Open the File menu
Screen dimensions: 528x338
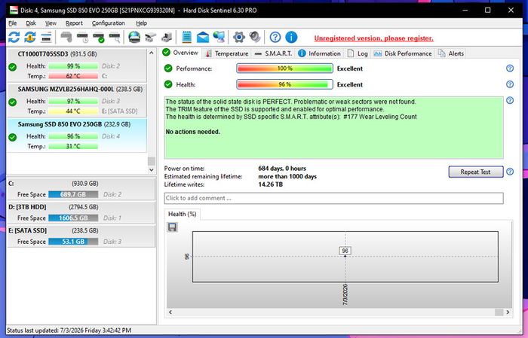(x=13, y=23)
